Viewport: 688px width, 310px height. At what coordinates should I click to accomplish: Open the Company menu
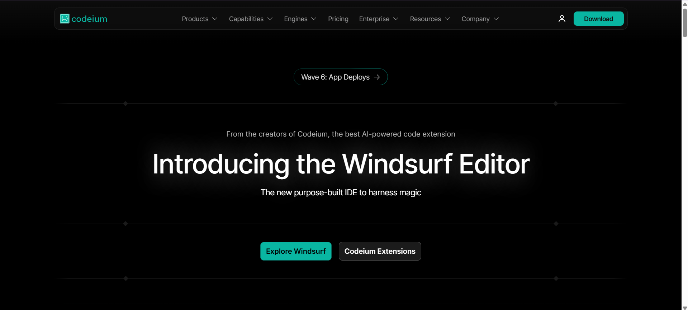(x=480, y=19)
